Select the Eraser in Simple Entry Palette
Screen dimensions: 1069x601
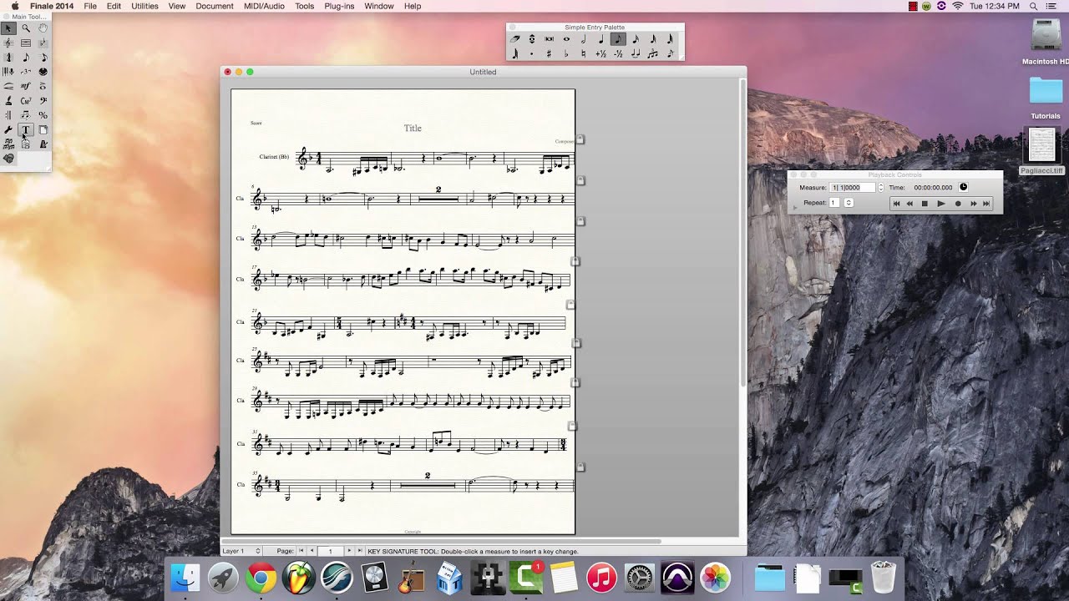point(515,39)
